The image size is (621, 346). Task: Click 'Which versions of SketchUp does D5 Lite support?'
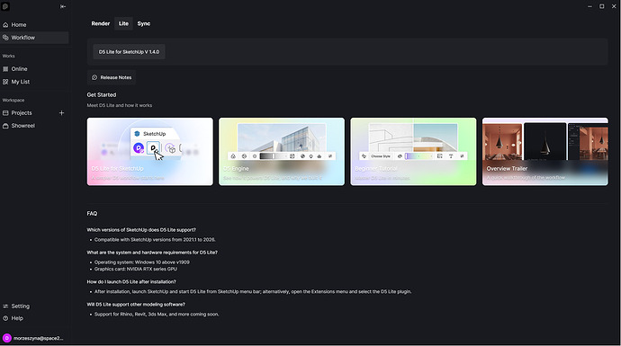141,230
